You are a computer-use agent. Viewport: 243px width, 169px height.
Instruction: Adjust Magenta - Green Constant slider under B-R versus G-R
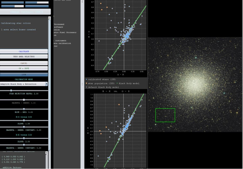[24, 145]
